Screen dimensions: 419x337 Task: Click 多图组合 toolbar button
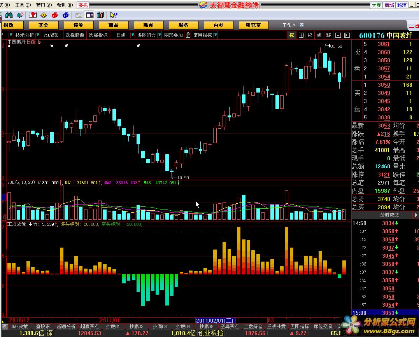[146, 35]
